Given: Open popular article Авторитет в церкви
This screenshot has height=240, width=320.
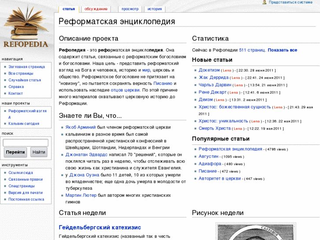Looking at the screenshot, I should point(220,178).
